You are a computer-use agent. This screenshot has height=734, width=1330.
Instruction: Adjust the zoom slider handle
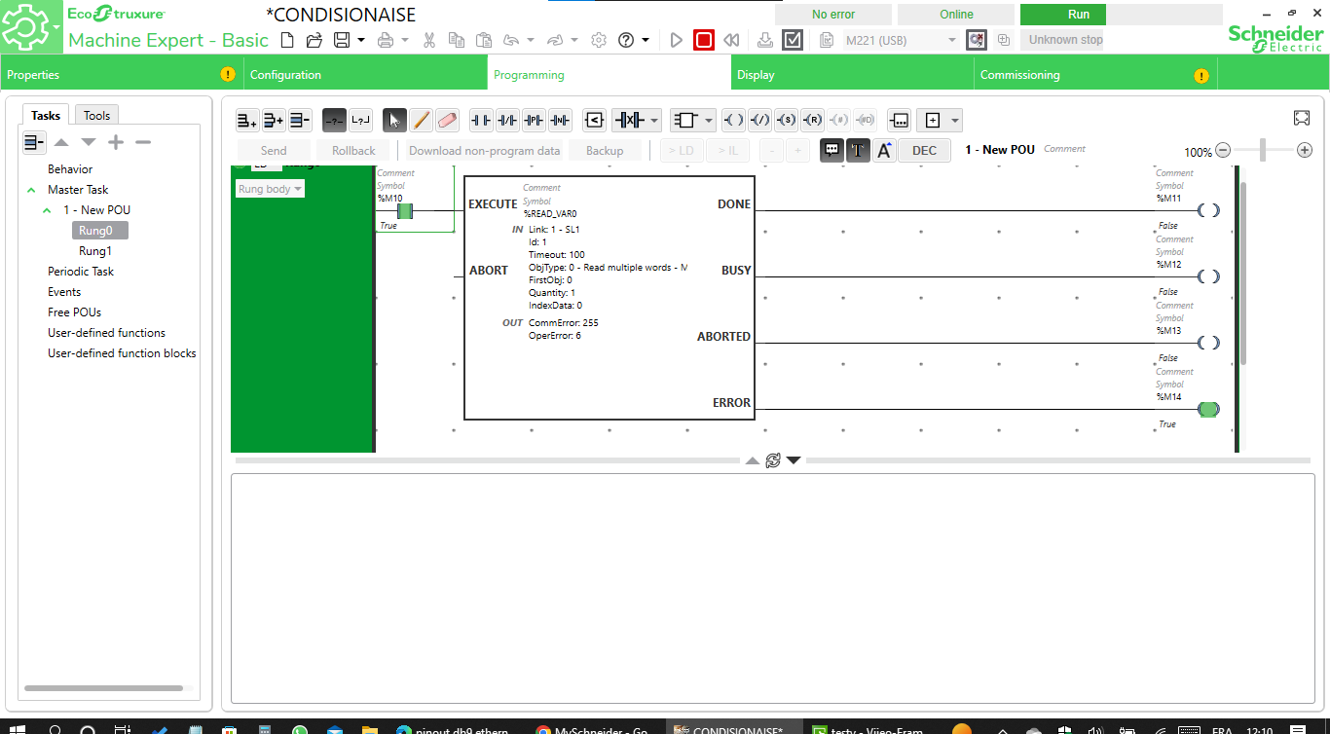click(x=1263, y=150)
